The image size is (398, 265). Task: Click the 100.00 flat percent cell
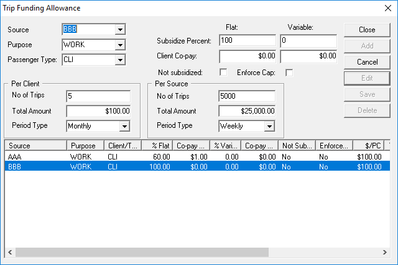pyautogui.click(x=159, y=167)
